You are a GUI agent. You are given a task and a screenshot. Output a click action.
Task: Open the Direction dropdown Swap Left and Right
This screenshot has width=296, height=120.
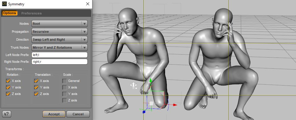60,40
